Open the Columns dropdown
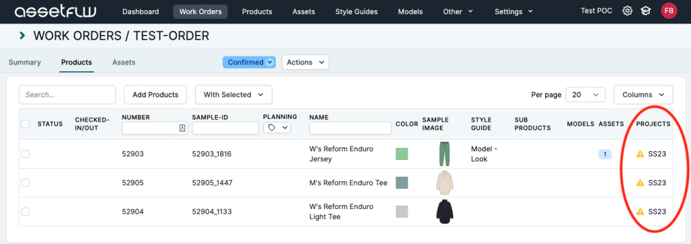 pyautogui.click(x=643, y=94)
